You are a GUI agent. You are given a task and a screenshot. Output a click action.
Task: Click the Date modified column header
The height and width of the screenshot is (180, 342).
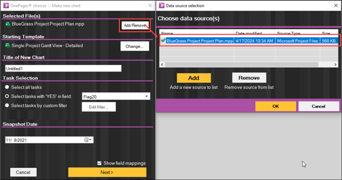[x=254, y=33]
